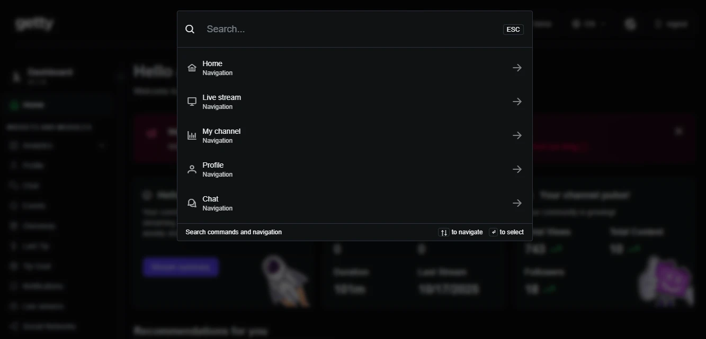Close the palette with the ESC button
The height and width of the screenshot is (339, 706).
click(513, 30)
